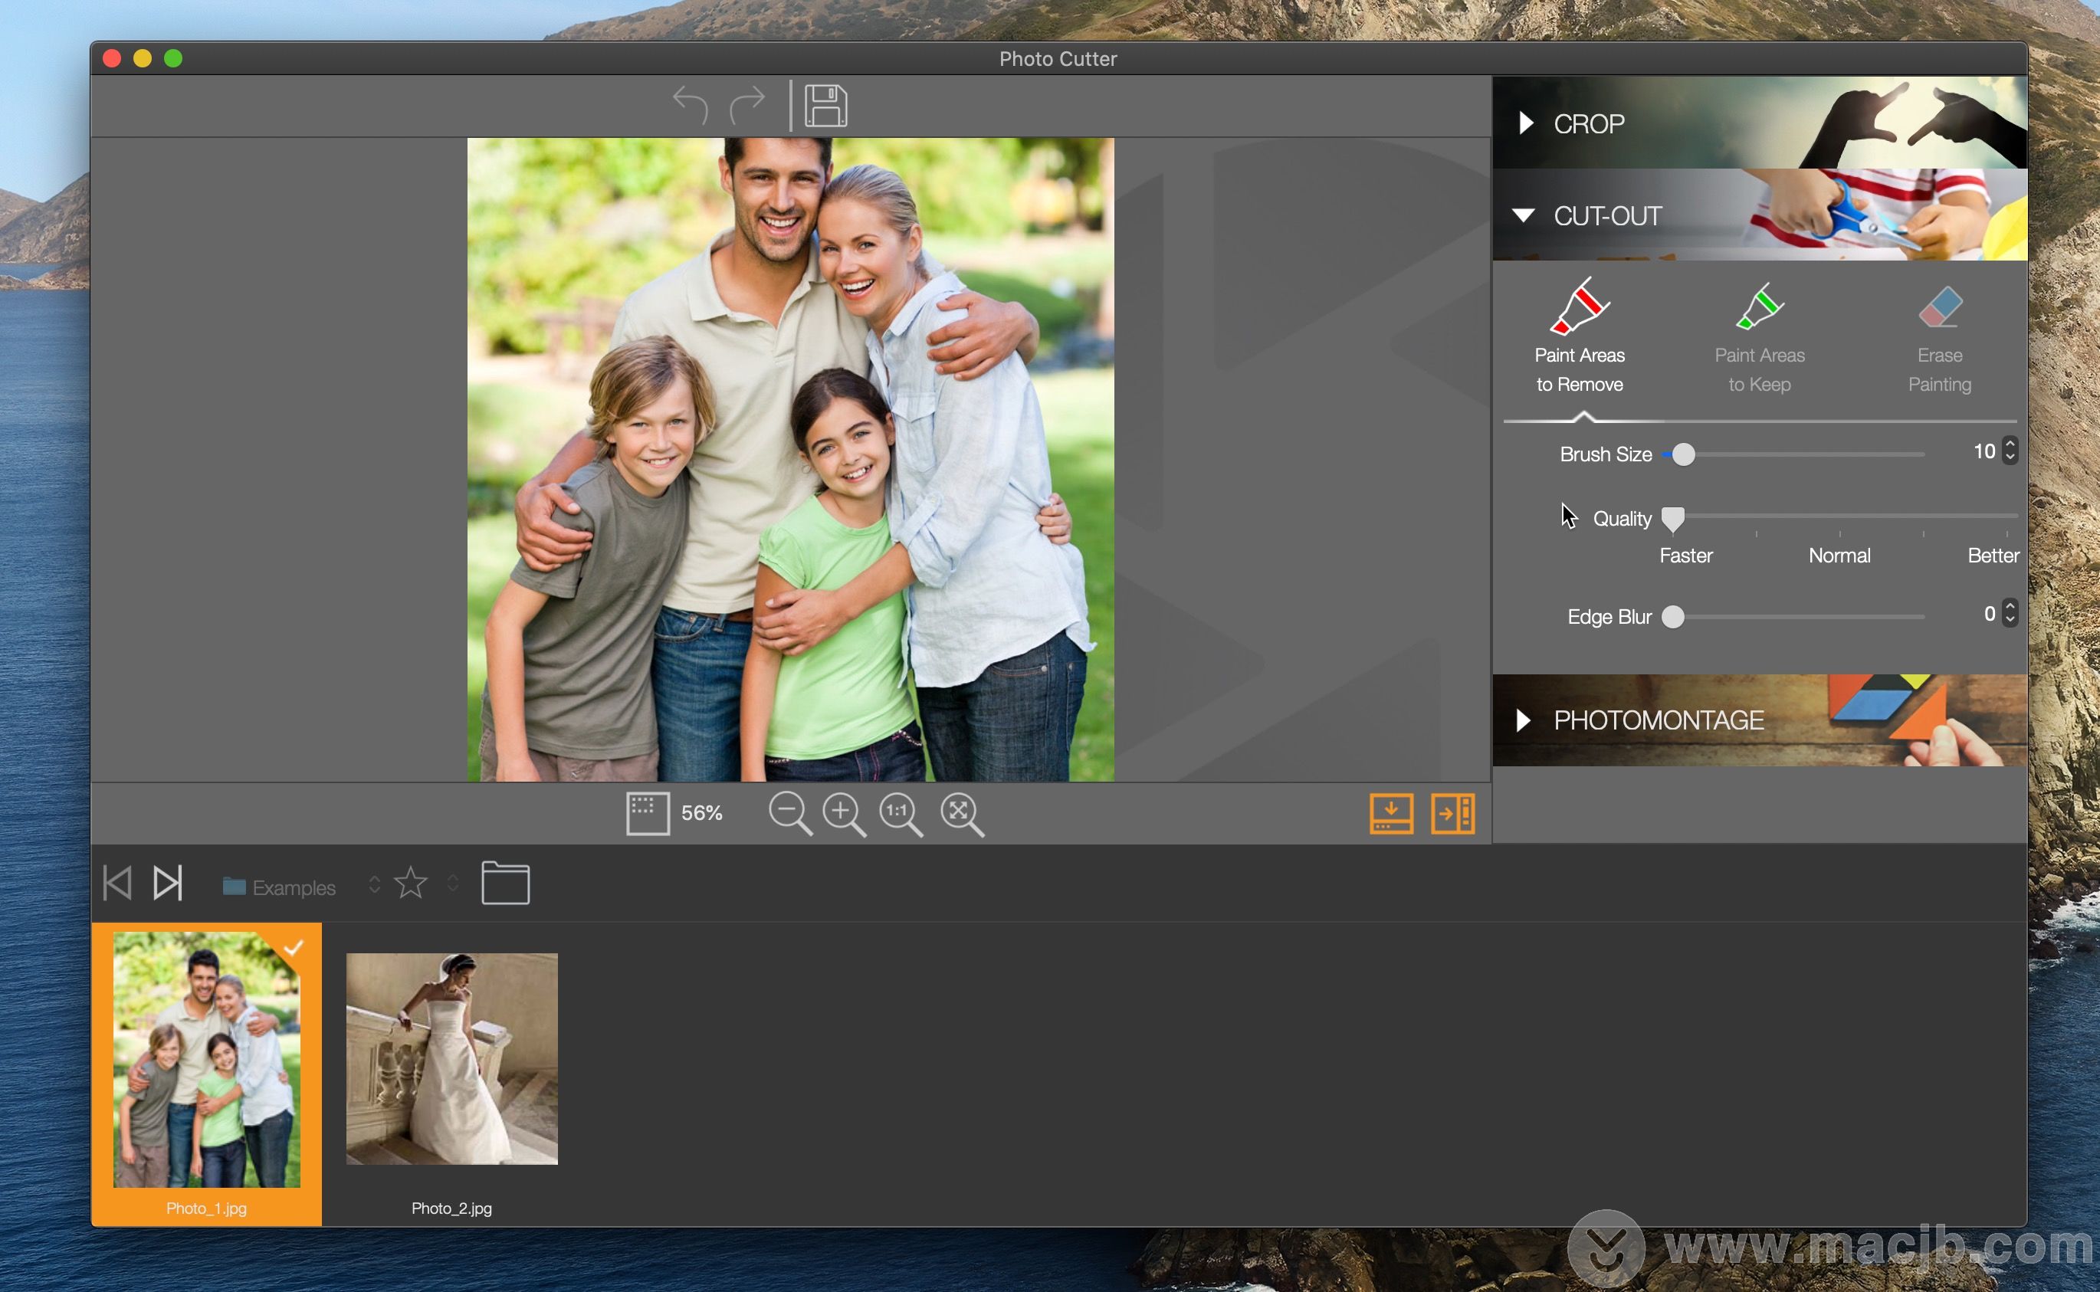
Task: Select the Photo_2.jpg thumbnail
Action: 452,1060
